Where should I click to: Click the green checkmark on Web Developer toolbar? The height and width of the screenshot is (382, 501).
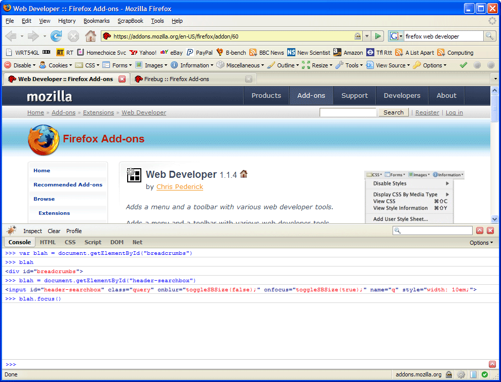tap(463, 65)
